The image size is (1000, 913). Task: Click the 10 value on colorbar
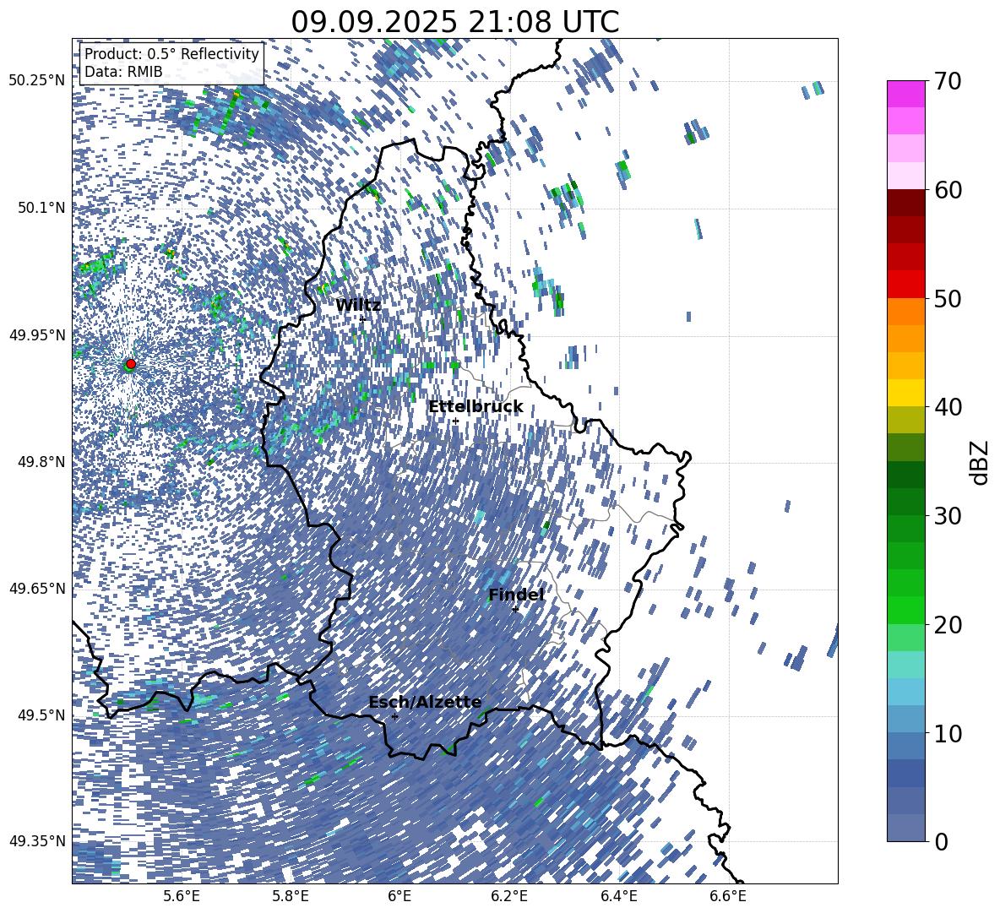(948, 733)
